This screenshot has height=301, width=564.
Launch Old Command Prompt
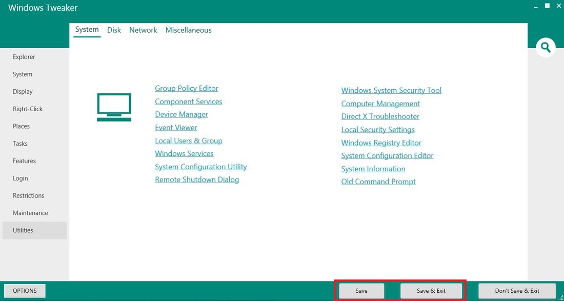click(x=378, y=182)
